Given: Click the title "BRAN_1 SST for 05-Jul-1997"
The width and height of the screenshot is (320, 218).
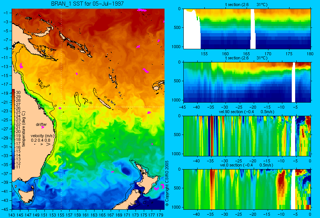Looking at the screenshot, I should coord(87,4).
